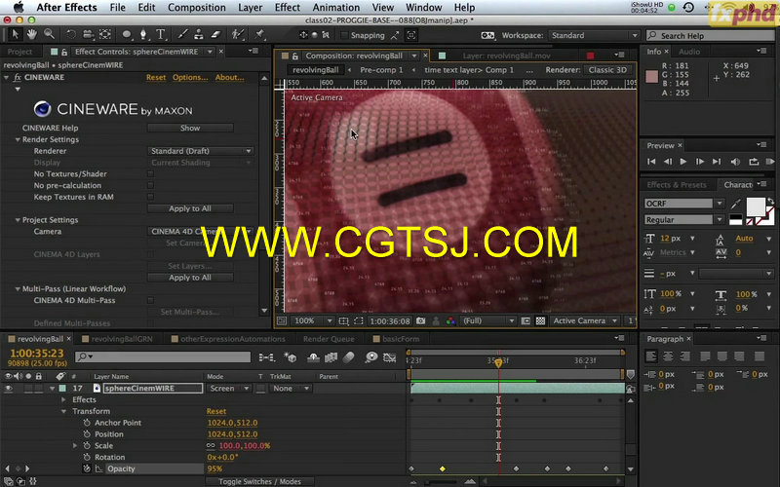Enable No Textures/Shader checkbox

150,174
